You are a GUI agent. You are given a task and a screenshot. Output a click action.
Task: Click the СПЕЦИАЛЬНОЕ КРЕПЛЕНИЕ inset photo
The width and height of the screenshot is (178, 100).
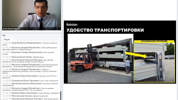[154, 62]
